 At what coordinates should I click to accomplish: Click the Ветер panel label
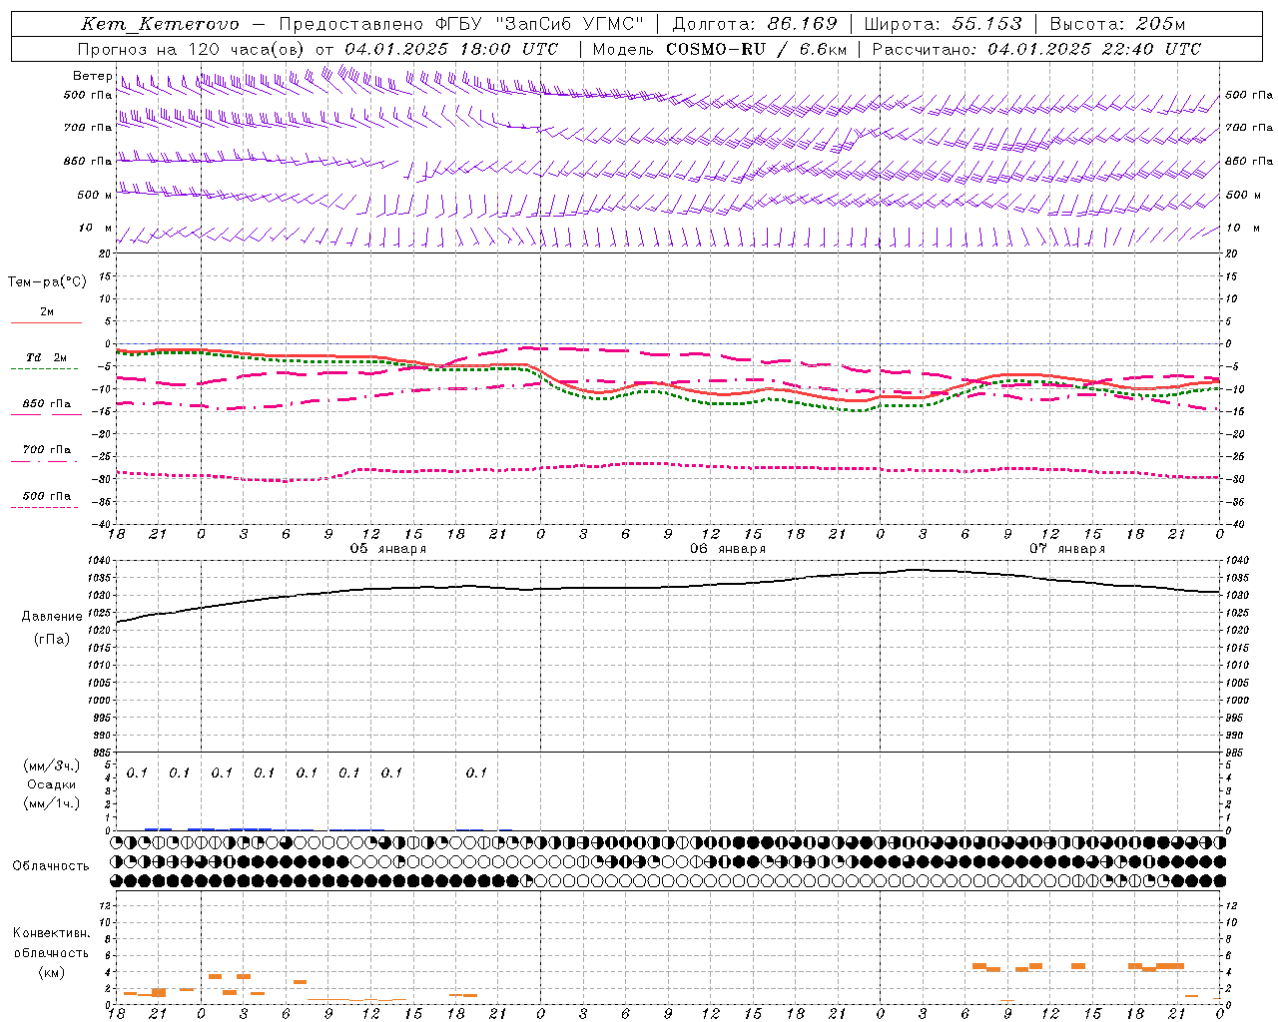click(93, 76)
